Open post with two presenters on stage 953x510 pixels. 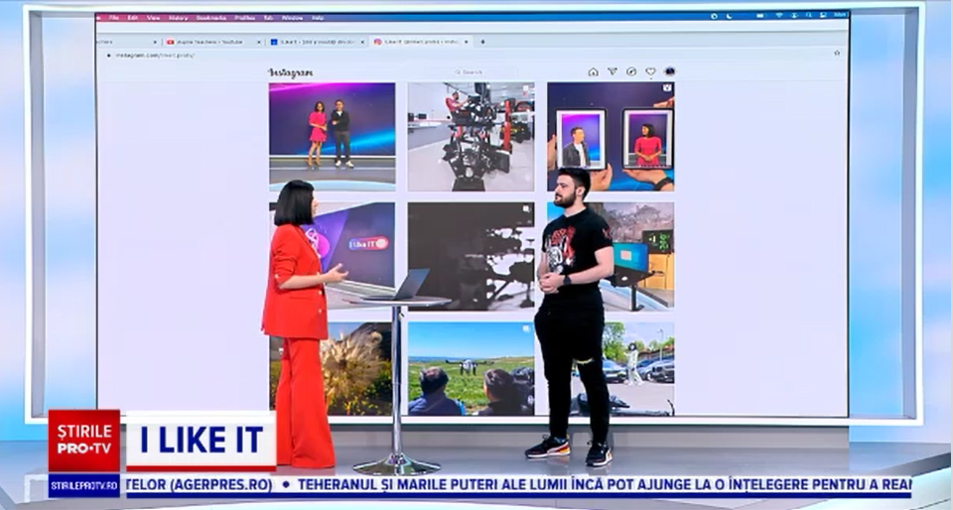[x=332, y=137]
